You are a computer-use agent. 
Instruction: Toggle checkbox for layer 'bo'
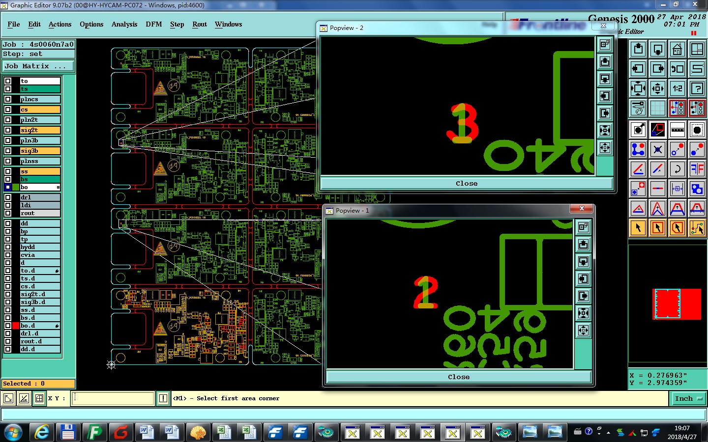pos(8,187)
